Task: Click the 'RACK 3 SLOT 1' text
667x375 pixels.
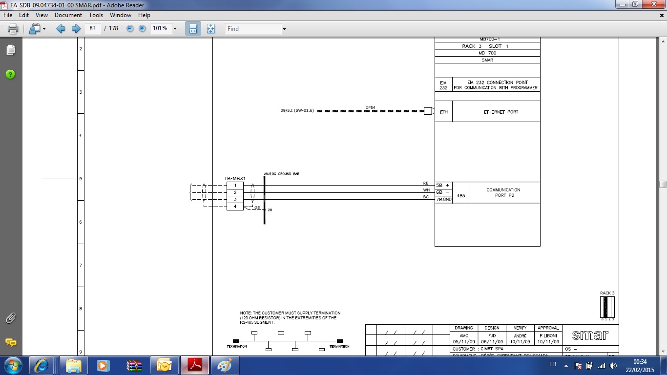Action: click(x=485, y=46)
